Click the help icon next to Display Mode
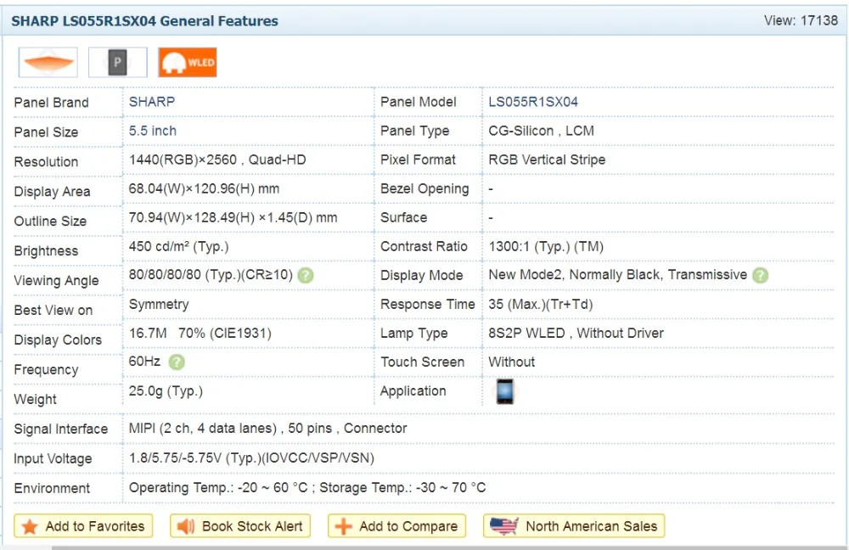 pos(760,276)
